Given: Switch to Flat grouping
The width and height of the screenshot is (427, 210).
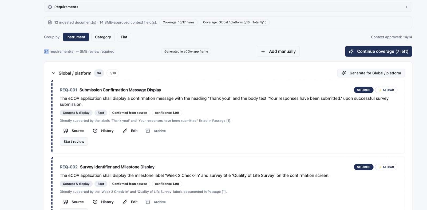Looking at the screenshot, I should pos(124,37).
